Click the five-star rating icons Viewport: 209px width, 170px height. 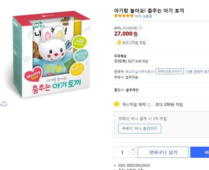point(124,16)
